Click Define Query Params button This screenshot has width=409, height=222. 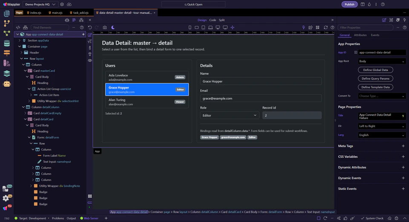pos(375,78)
